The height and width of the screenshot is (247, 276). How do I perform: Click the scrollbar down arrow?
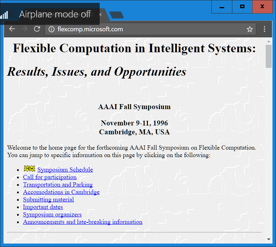269,239
